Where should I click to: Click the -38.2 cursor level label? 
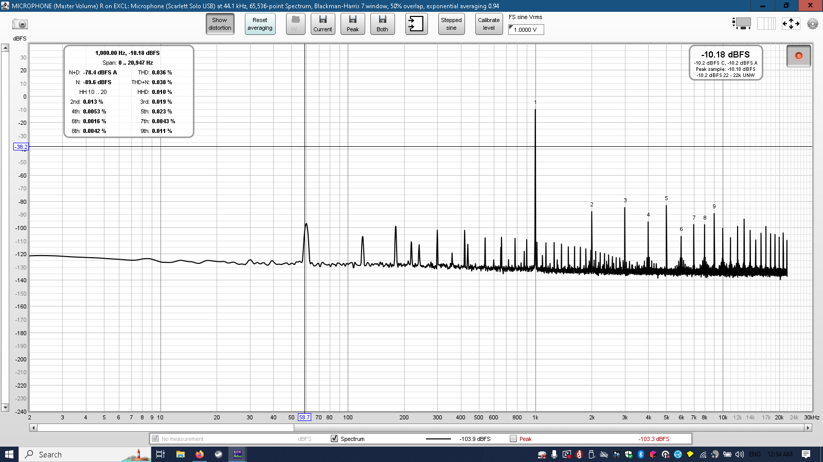21,147
